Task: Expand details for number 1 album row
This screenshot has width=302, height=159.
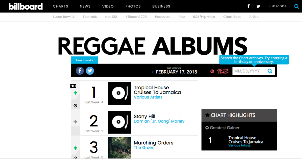Action: [75, 106]
